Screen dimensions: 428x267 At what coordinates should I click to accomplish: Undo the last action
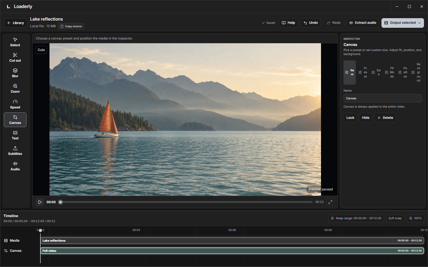click(311, 23)
